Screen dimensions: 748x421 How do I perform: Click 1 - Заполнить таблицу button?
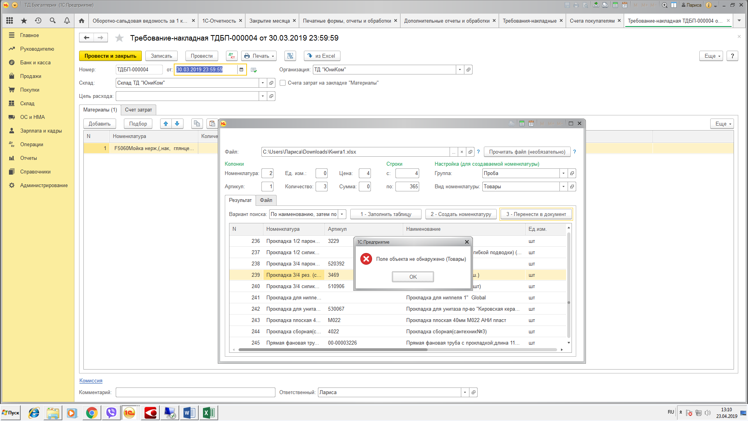(386, 214)
